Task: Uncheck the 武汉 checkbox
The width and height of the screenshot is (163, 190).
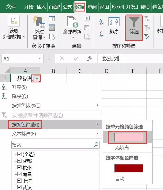Action: tap(19, 187)
